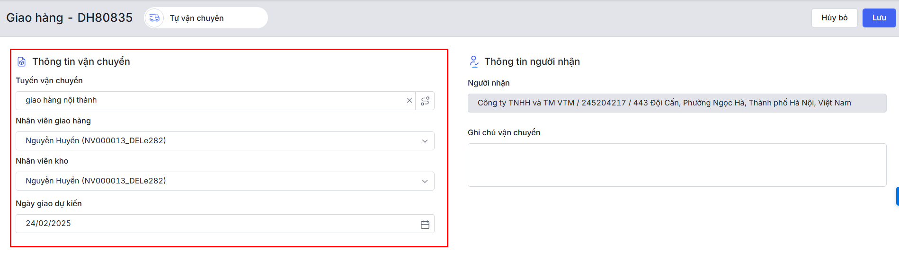Screen dimensions: 899x278
Task: Open route settings icon next to giao hàng nội thành
Action: [x=425, y=101]
